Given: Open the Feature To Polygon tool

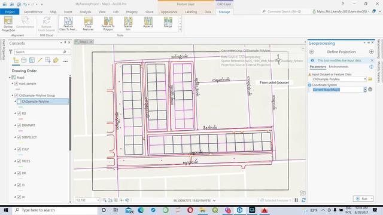Looking at the screenshot, I should (108, 24).
